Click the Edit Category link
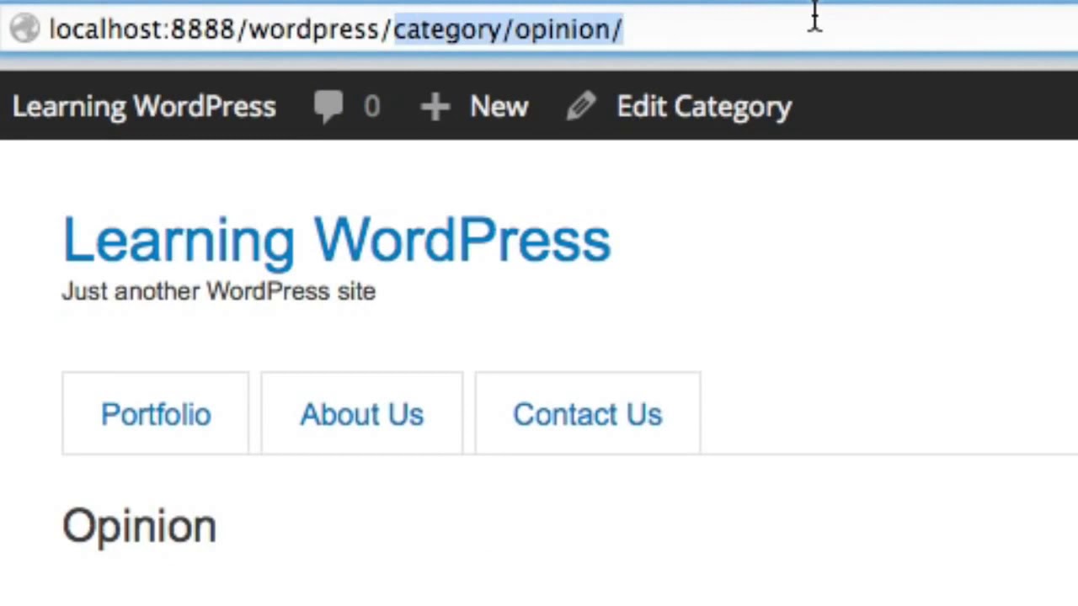 (x=704, y=107)
